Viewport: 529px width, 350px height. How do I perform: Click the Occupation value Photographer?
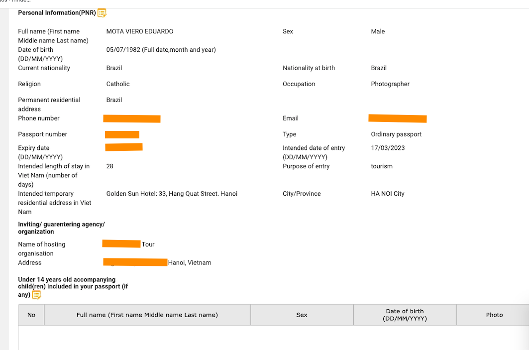pos(390,84)
